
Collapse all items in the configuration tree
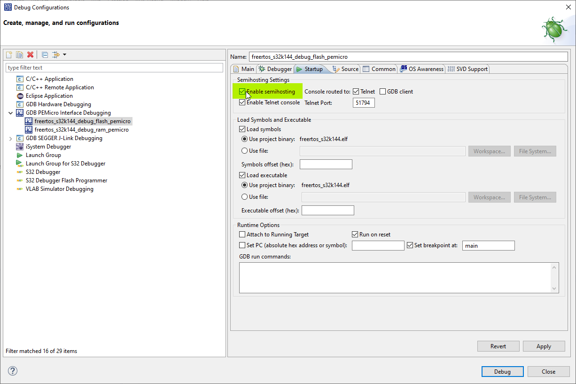pos(44,54)
